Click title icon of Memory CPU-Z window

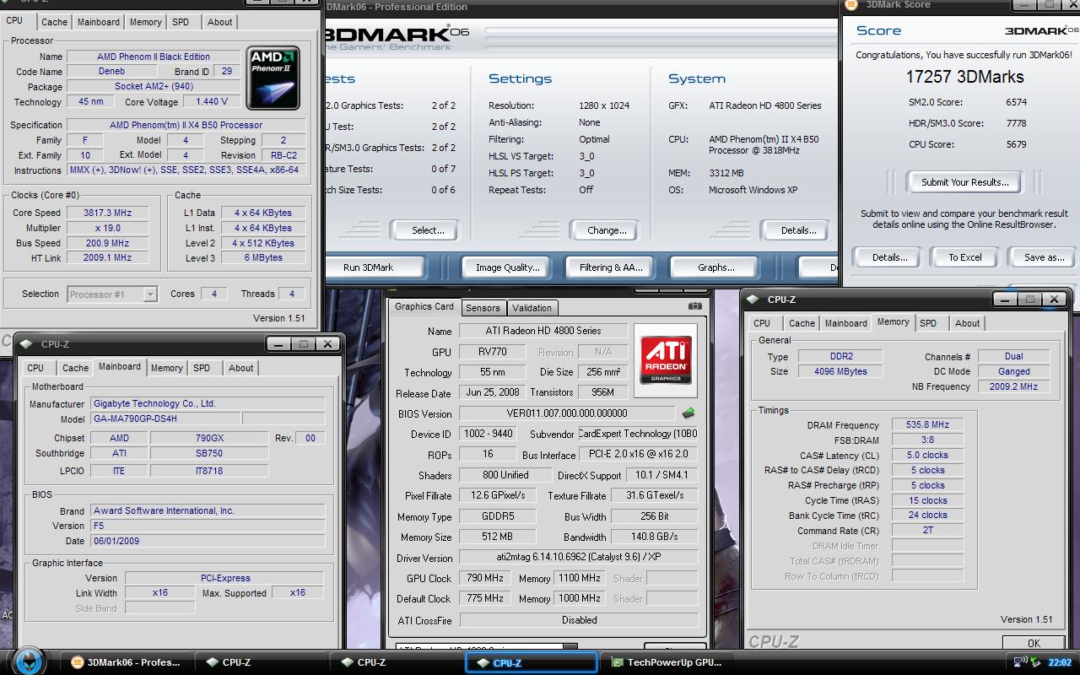click(x=754, y=299)
